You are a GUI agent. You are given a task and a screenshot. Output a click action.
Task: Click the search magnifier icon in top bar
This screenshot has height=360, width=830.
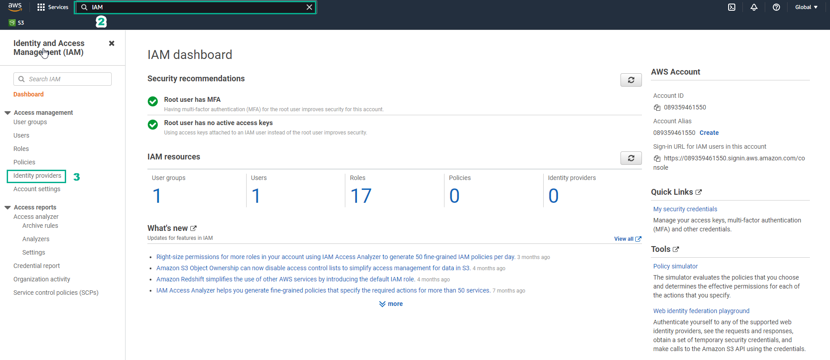tap(84, 7)
